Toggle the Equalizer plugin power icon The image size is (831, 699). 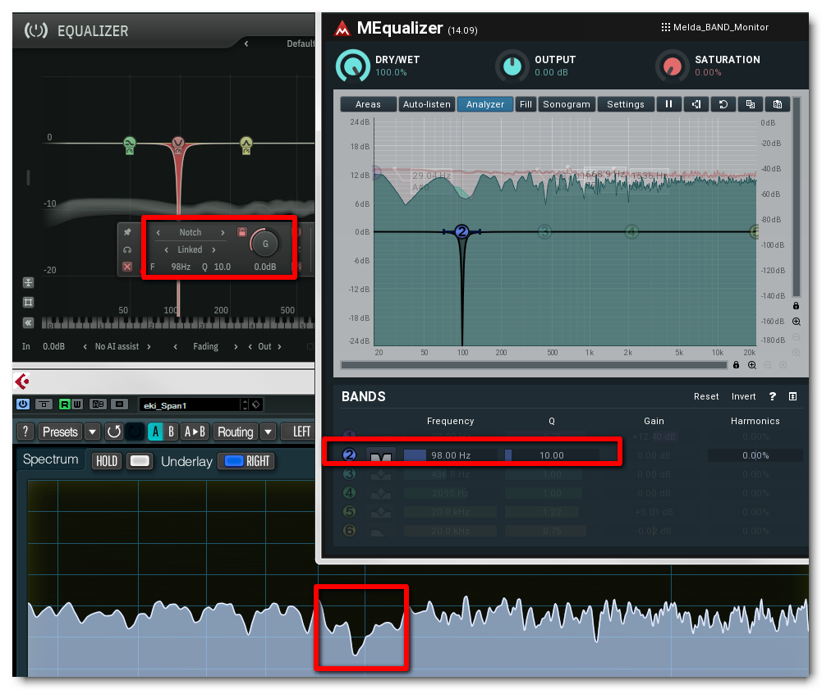[x=36, y=30]
